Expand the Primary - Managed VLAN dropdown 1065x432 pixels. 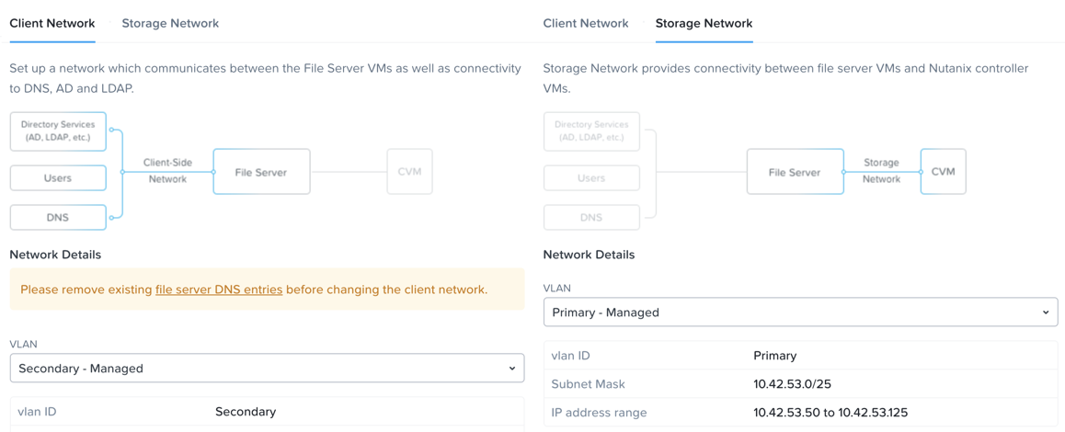(801, 313)
